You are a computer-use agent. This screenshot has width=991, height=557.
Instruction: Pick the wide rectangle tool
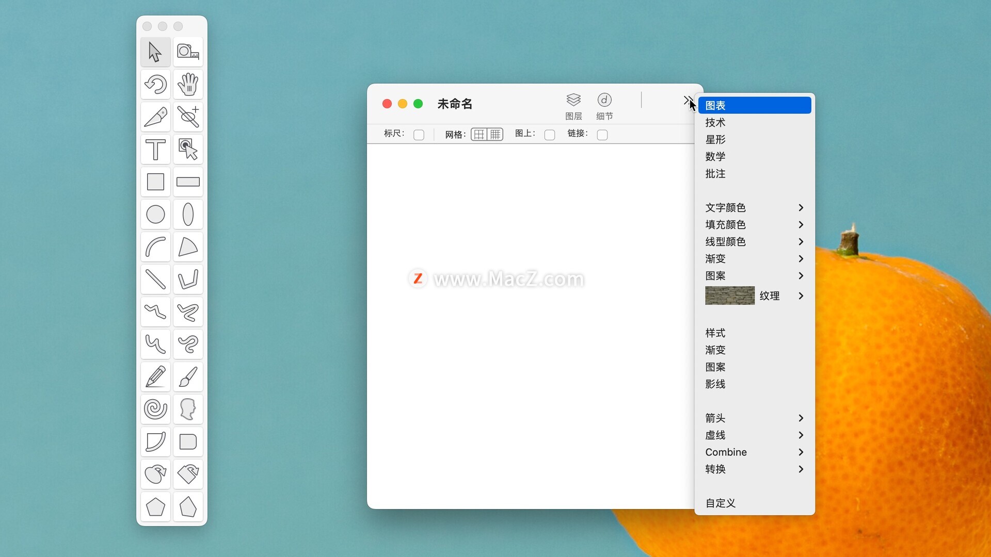(x=188, y=182)
